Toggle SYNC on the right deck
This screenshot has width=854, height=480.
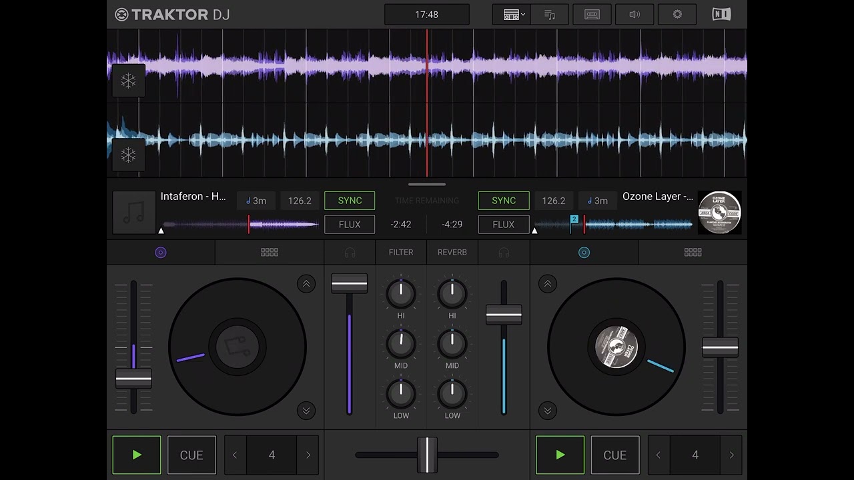click(x=504, y=201)
